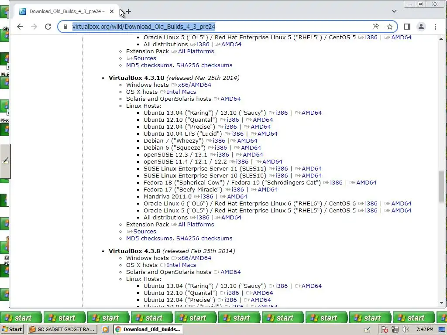The image size is (447, 335).
Task: Click the 'VirtualBox 4.3.10' heading text
Action: click(137, 78)
